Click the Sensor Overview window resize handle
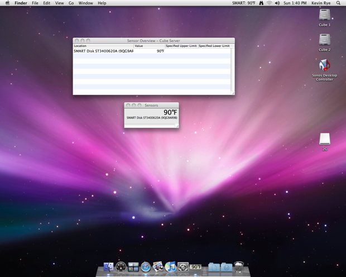This screenshot has width=346, height=277. click(233, 93)
